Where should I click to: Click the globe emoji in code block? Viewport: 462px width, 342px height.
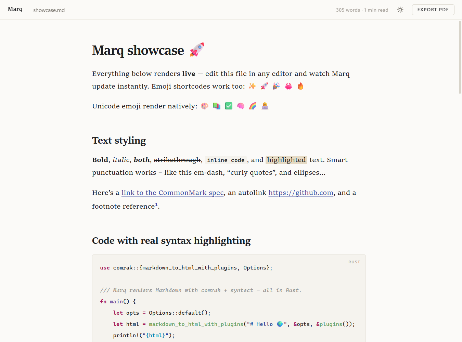[280, 324]
